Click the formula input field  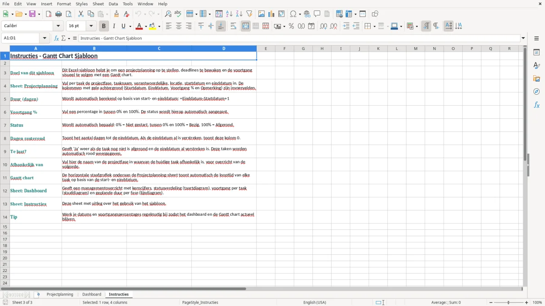(299, 38)
